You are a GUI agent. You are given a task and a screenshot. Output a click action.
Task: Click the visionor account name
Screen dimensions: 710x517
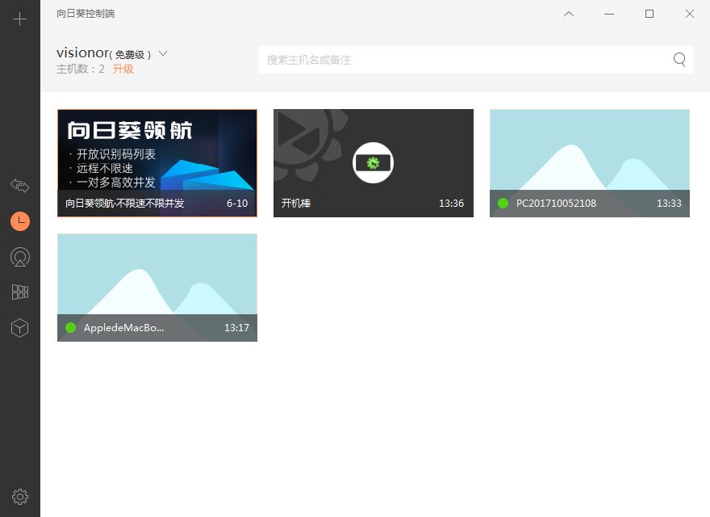point(81,53)
